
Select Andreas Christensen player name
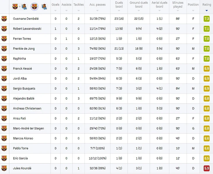[x=27, y=108]
